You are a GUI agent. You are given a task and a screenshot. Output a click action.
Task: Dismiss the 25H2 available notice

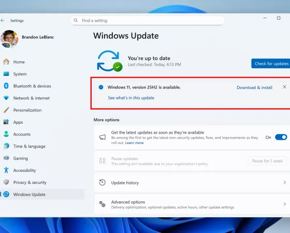284,87
